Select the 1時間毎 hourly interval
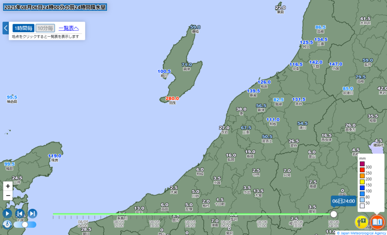The width and height of the screenshot is (387, 235). coord(24,28)
